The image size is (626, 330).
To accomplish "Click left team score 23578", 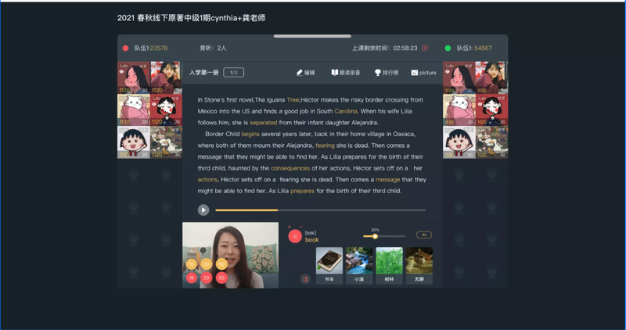I will point(159,48).
